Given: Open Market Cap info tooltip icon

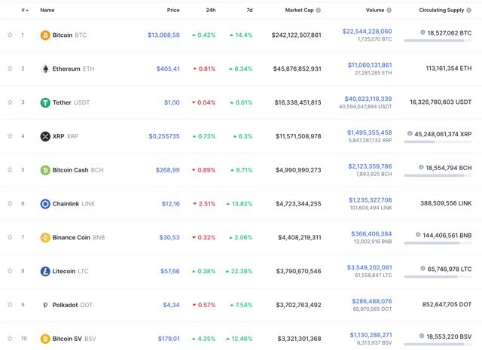Looking at the screenshot, I should [319, 10].
